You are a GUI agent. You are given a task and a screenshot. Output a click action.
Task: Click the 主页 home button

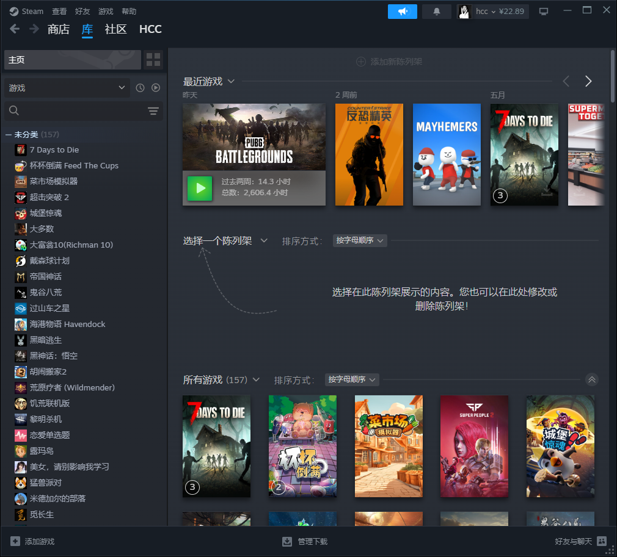[73, 60]
